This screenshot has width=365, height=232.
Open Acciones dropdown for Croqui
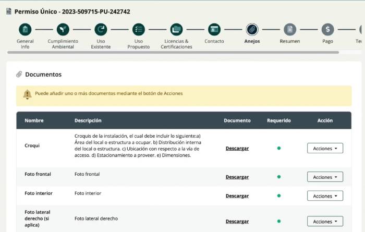[325, 148]
